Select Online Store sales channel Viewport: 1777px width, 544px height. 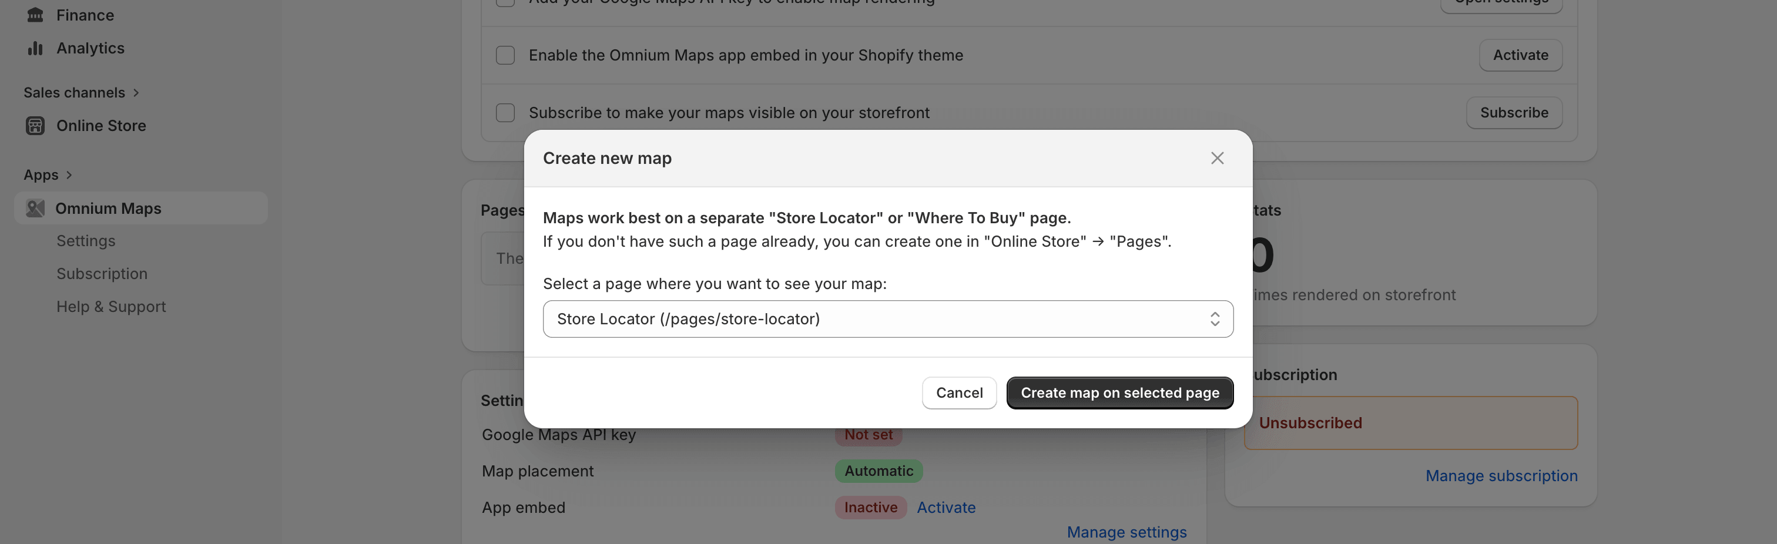click(100, 126)
